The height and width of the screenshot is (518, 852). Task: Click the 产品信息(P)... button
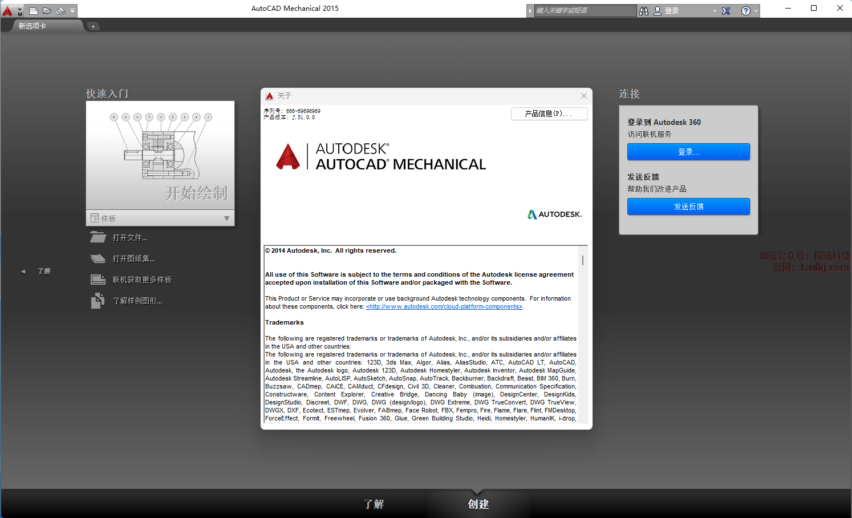click(549, 114)
